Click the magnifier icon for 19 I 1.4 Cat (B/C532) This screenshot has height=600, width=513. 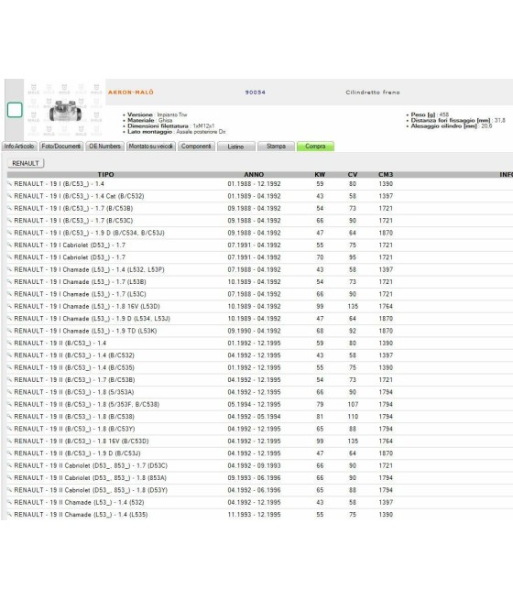[x=10, y=196]
